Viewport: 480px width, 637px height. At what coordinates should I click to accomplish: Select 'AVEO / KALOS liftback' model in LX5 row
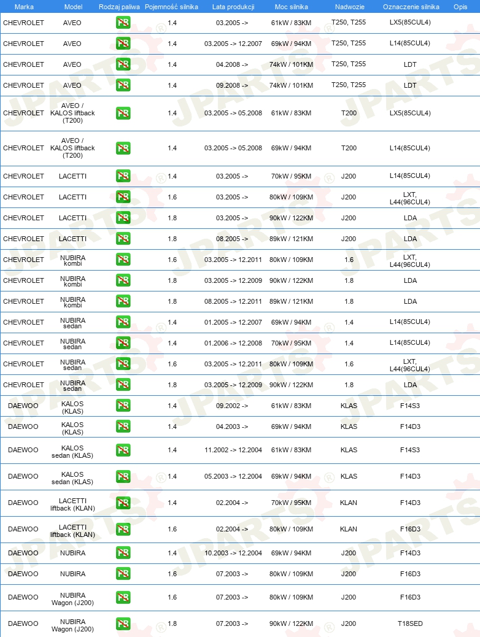point(72,113)
